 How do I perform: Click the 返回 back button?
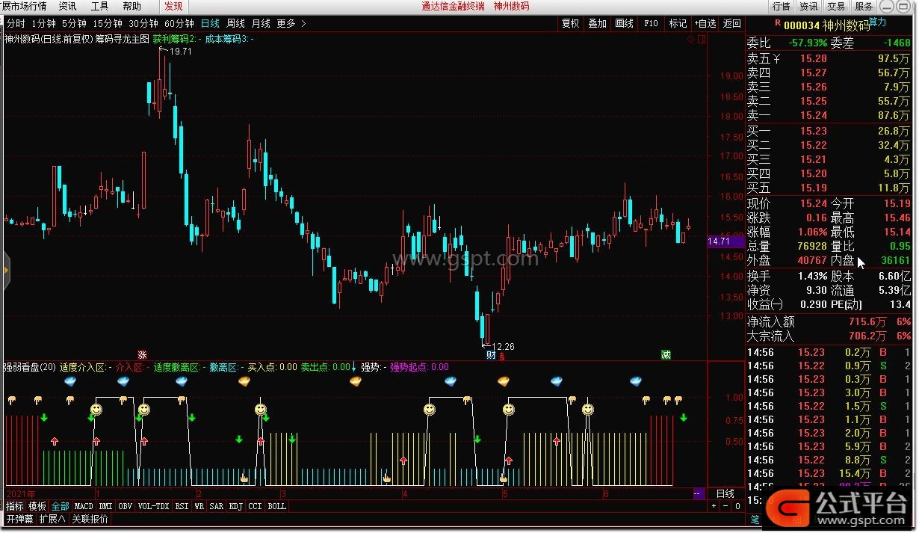(x=732, y=24)
